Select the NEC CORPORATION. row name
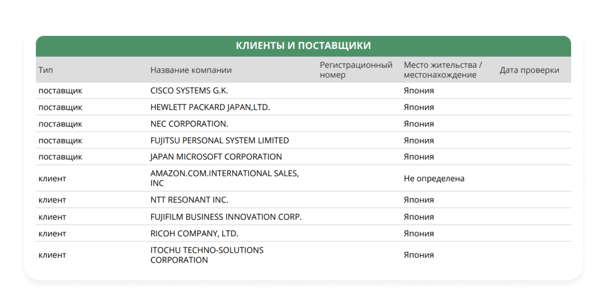 (x=189, y=124)
